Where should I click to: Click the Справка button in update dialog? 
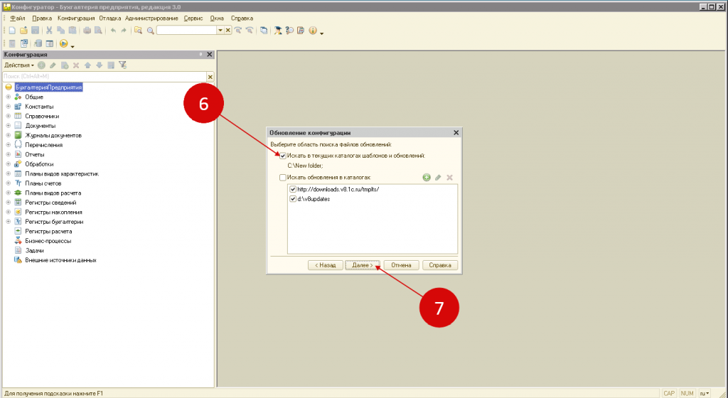440,265
